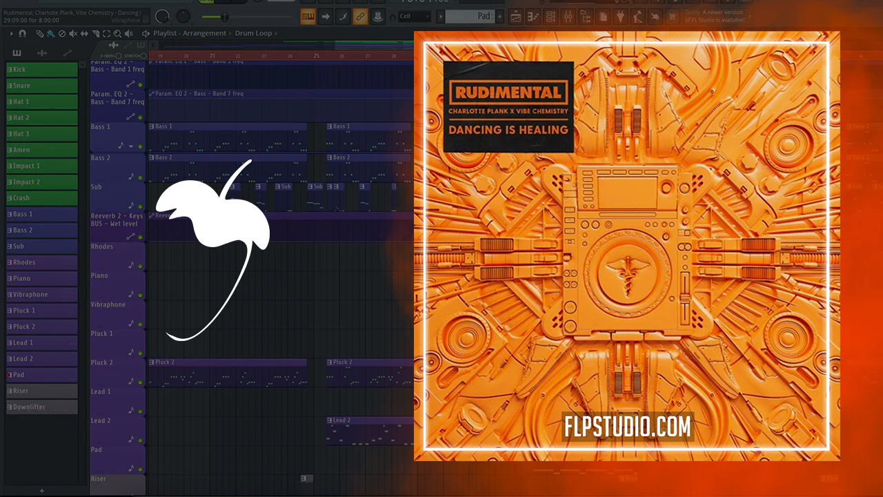The image size is (883, 497).
Task: Select the playlist Slice tool
Action: click(95, 33)
